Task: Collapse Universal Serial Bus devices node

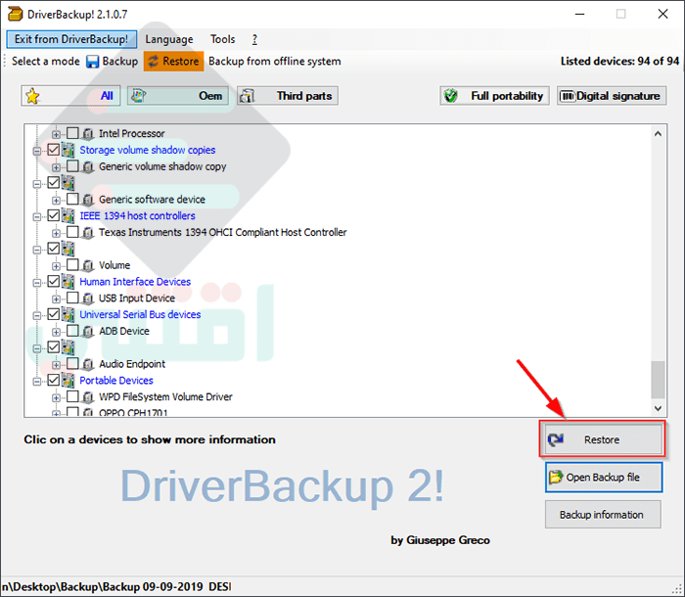Action: (x=37, y=315)
